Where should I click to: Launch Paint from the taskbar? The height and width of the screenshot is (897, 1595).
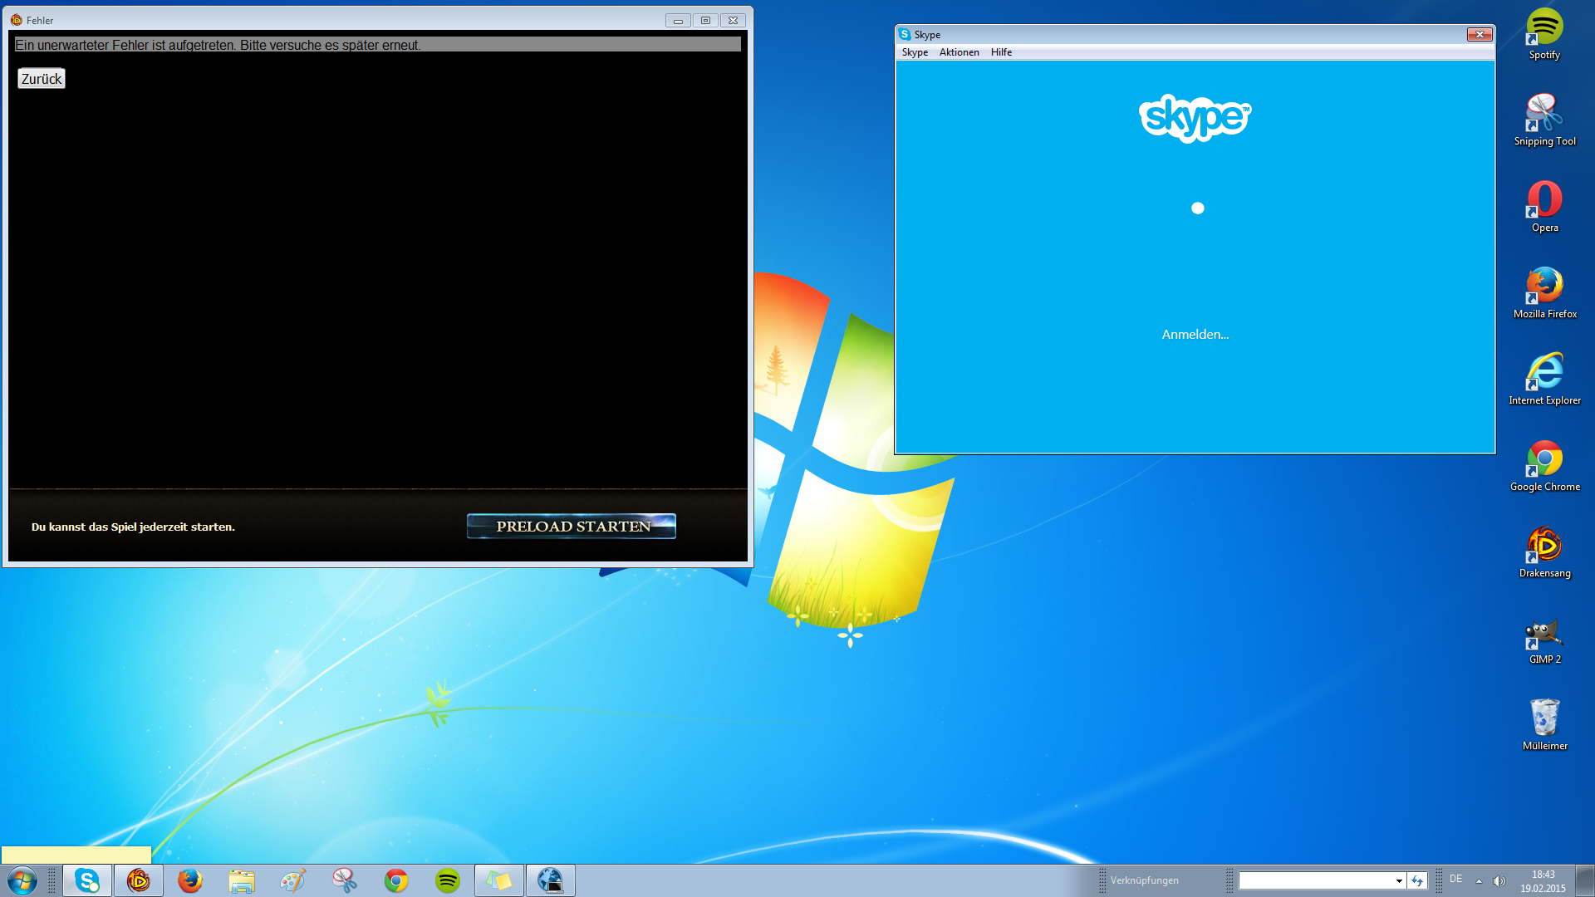pos(293,880)
